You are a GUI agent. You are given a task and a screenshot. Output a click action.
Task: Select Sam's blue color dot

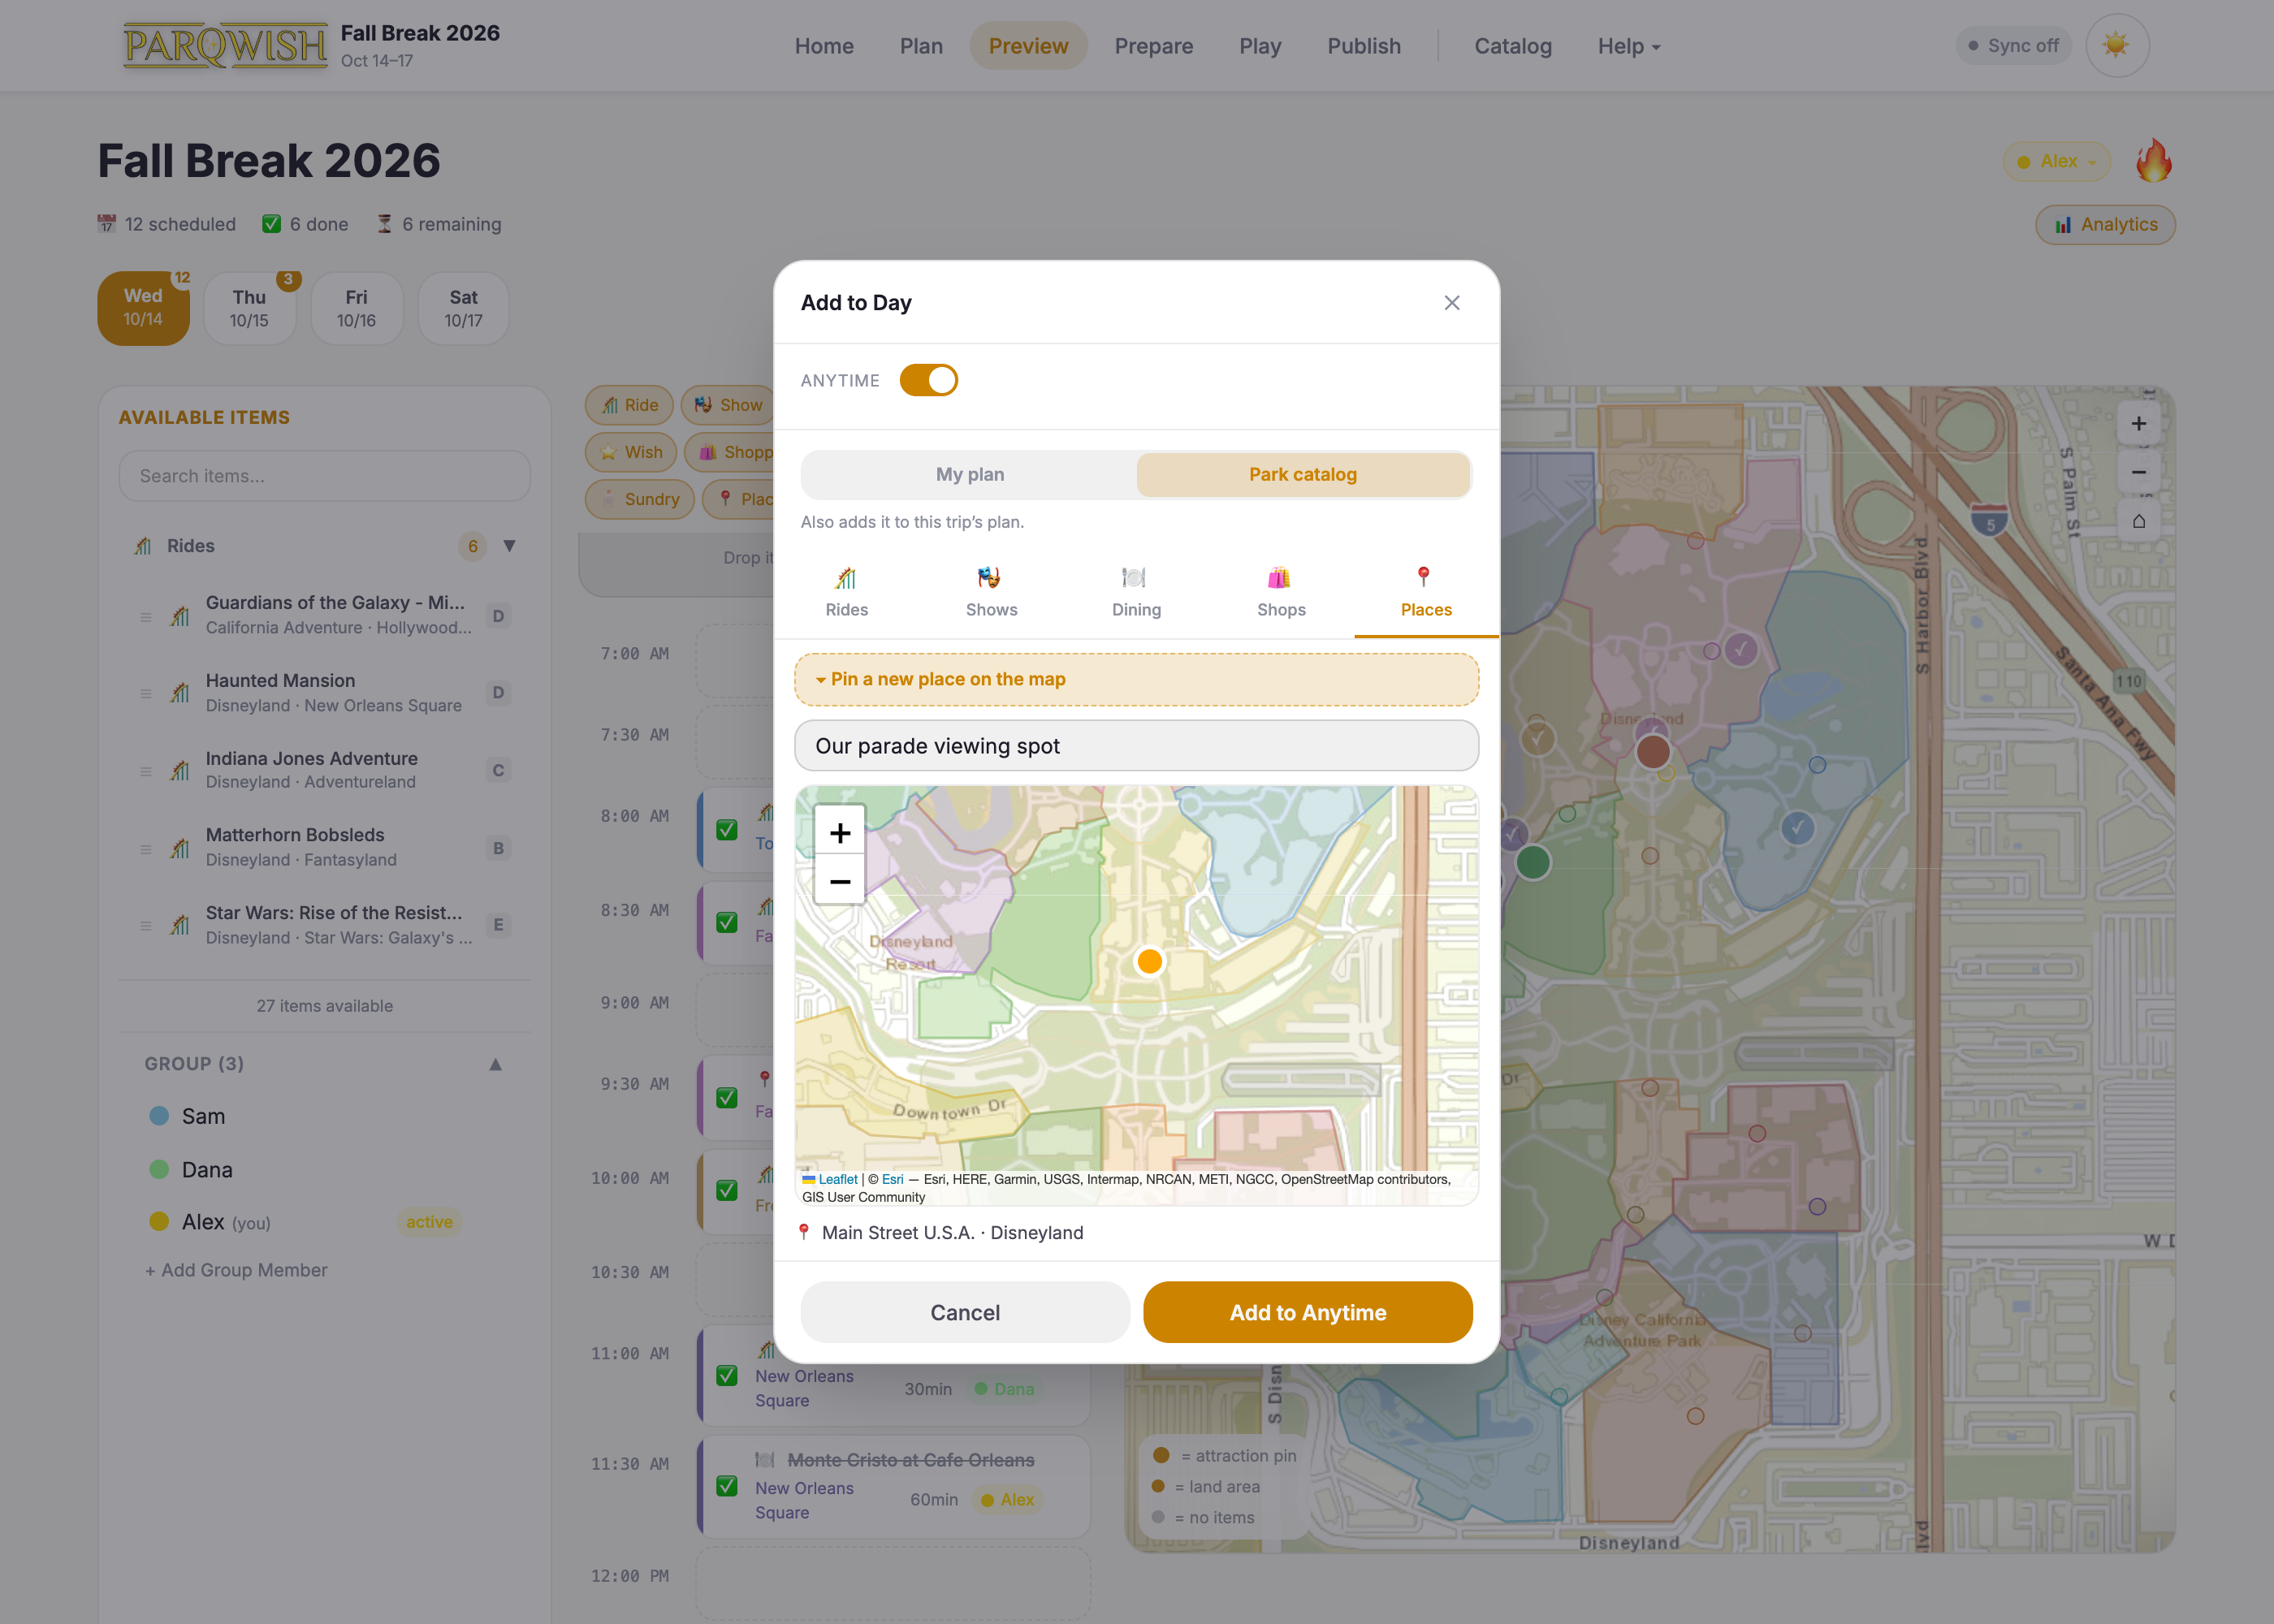(x=159, y=1116)
